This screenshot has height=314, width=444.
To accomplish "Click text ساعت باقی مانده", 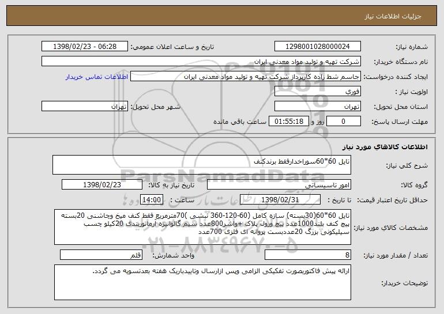I will (x=240, y=122).
